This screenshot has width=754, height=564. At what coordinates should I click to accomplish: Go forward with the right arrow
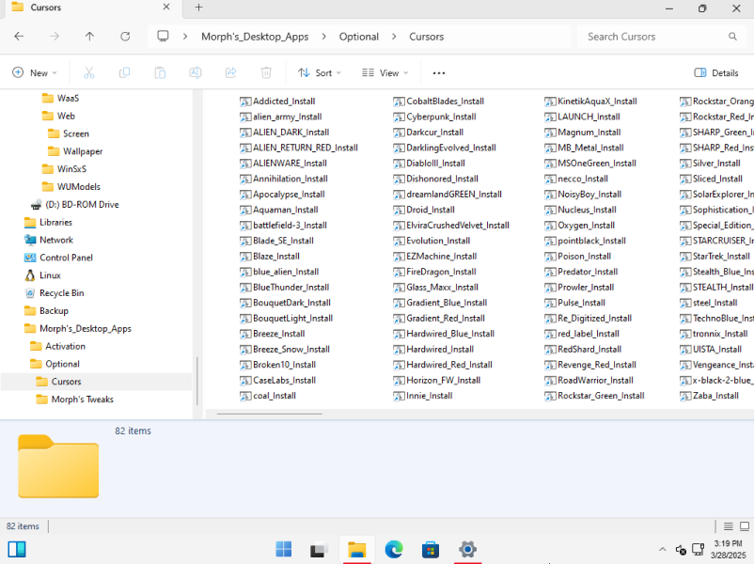55,37
